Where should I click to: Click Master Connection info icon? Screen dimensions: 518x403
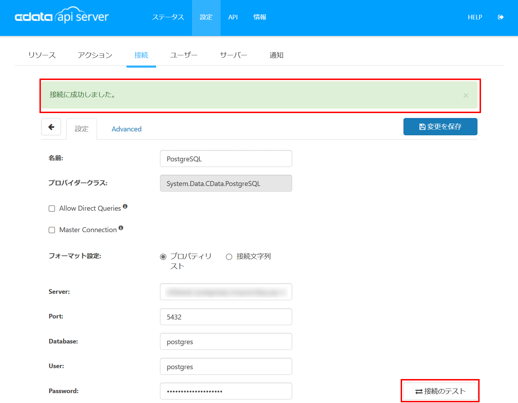[121, 228]
